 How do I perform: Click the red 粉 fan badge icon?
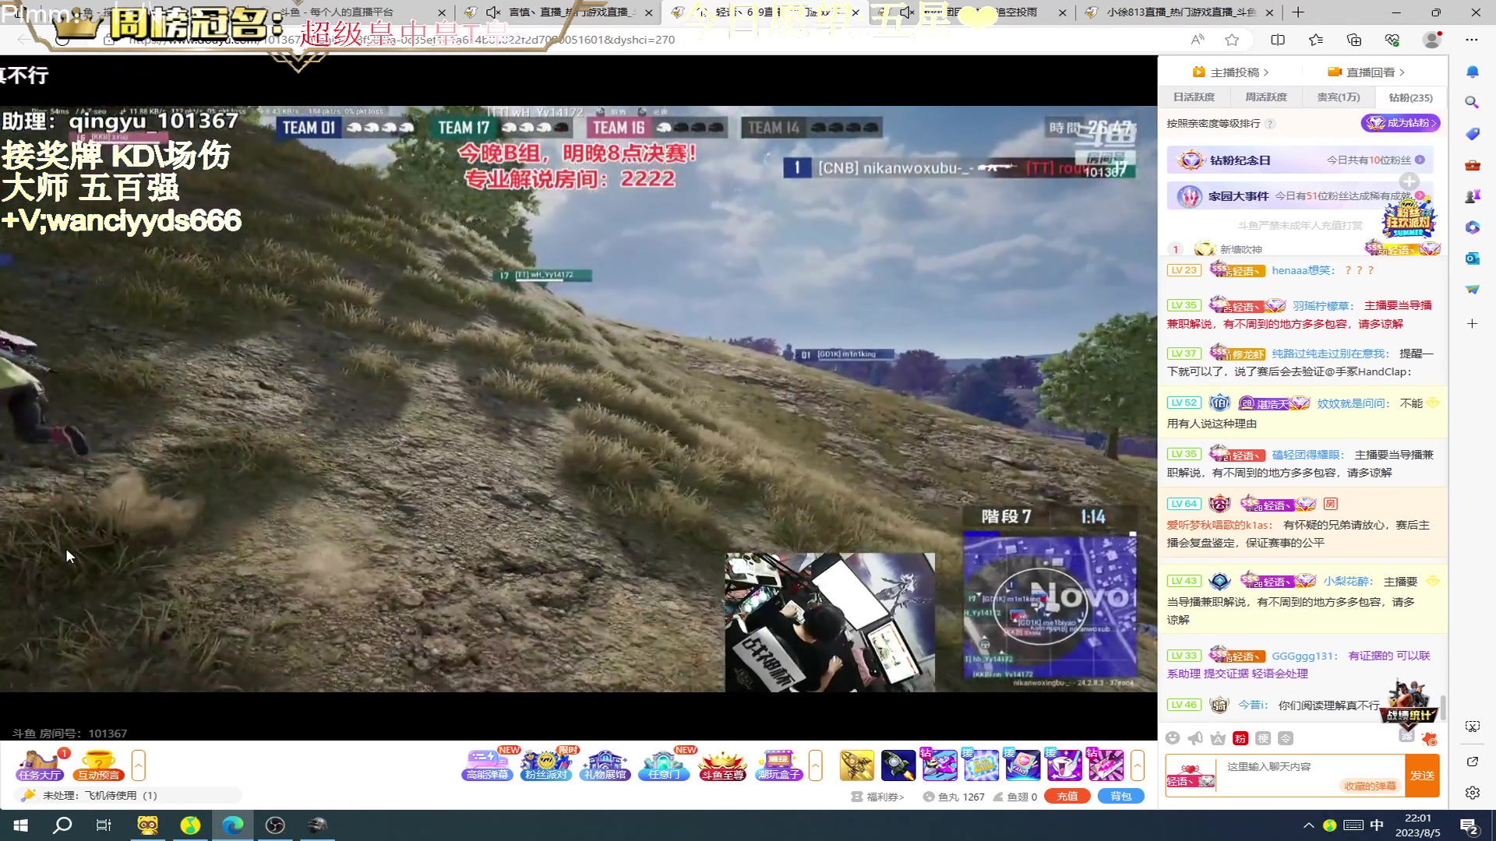pos(1240,738)
